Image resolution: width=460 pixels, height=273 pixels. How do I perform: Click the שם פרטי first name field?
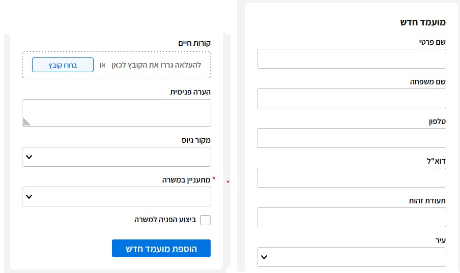click(x=352, y=58)
